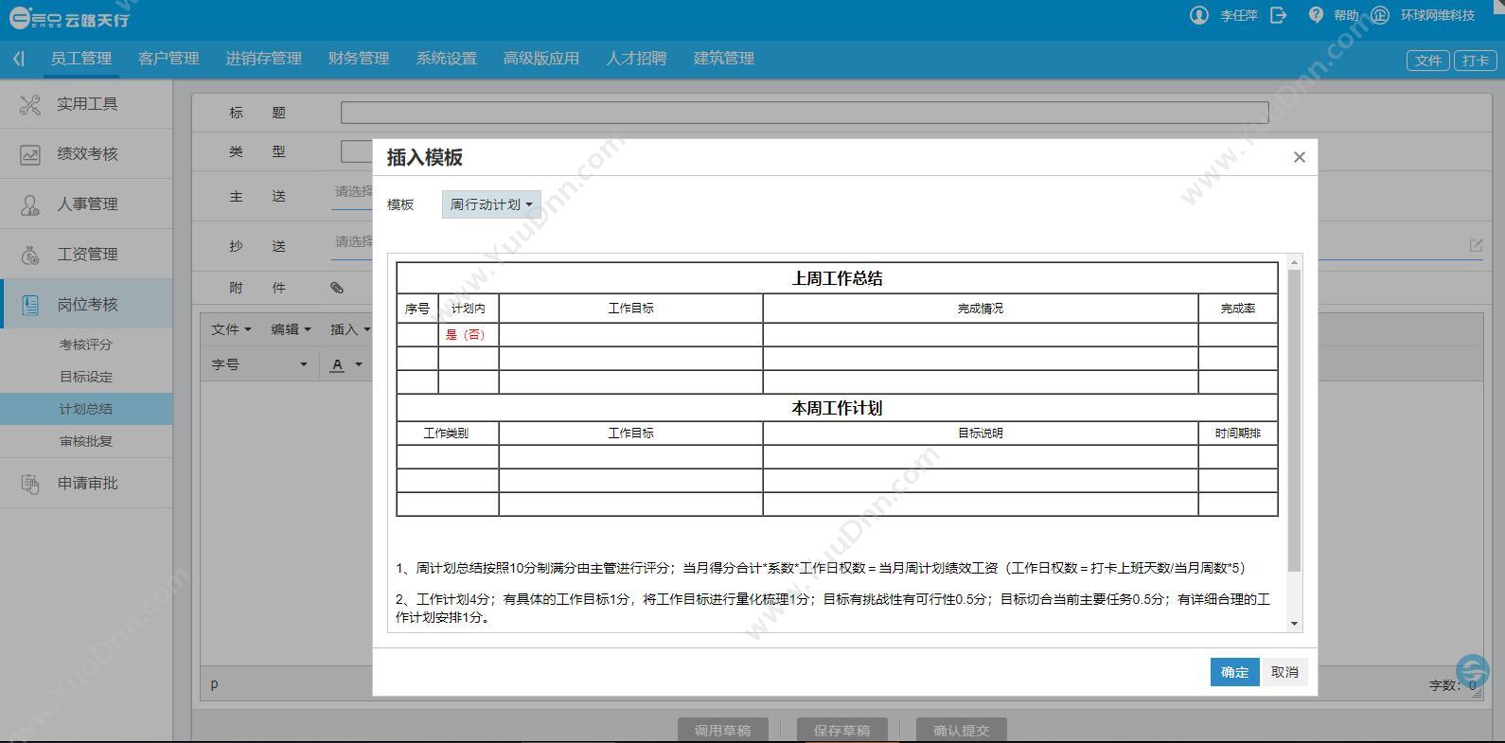Click the 工作类别 column header

[446, 433]
